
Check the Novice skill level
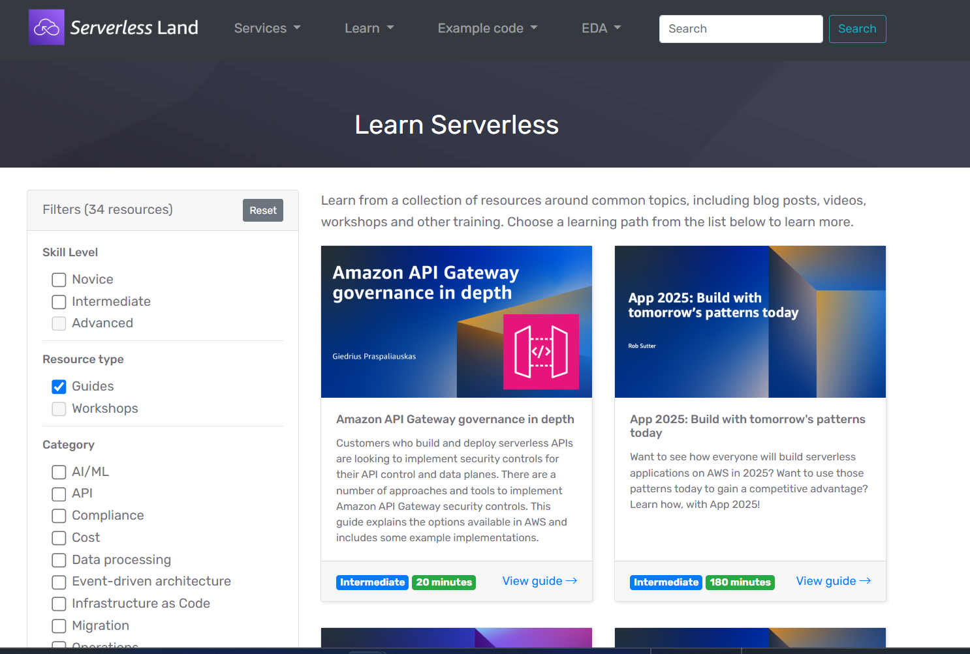coord(59,280)
